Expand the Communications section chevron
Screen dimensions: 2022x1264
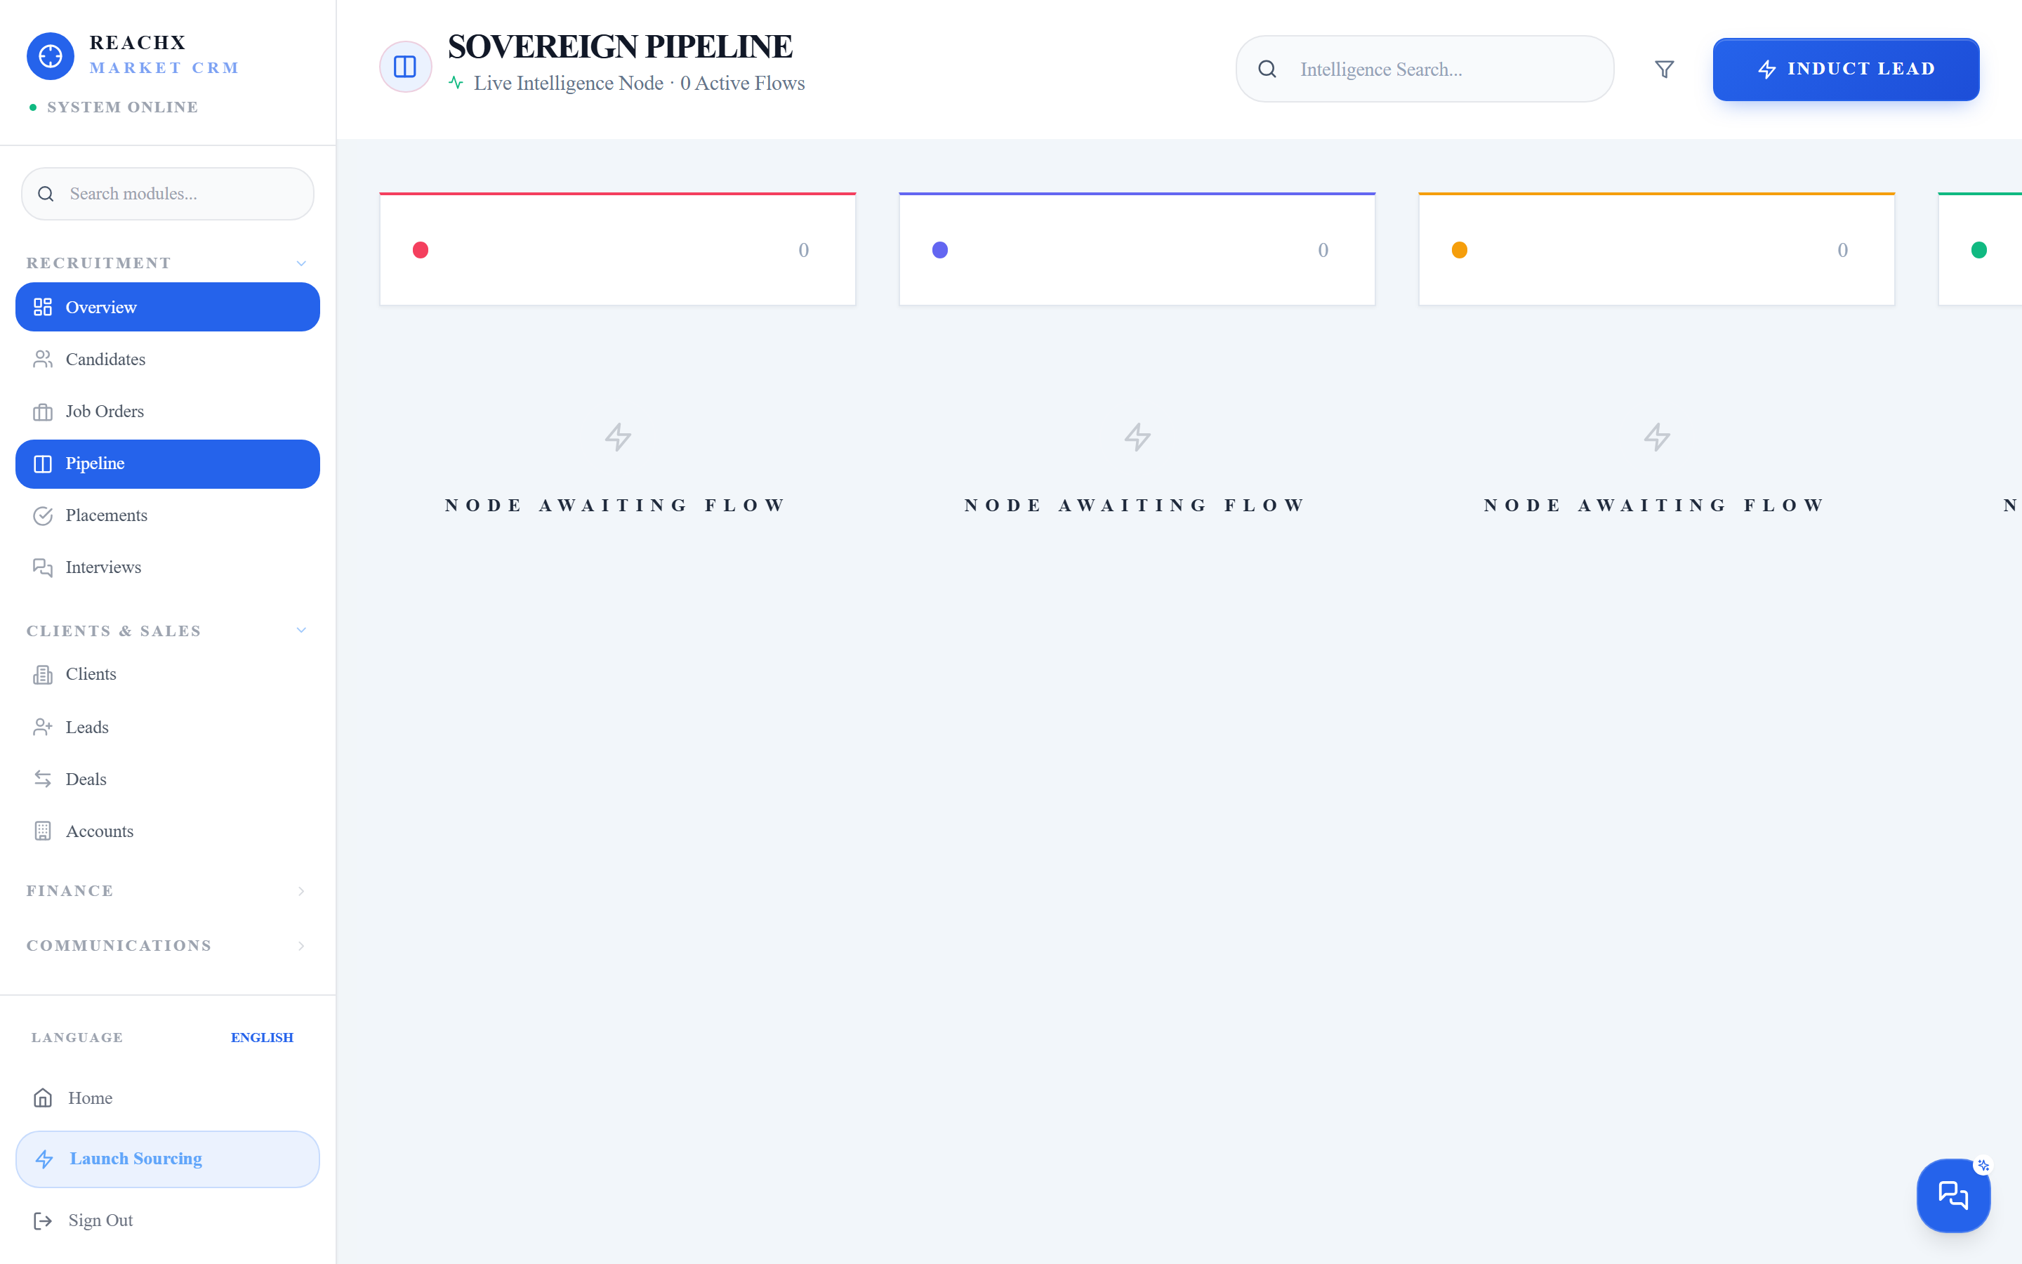(x=302, y=947)
